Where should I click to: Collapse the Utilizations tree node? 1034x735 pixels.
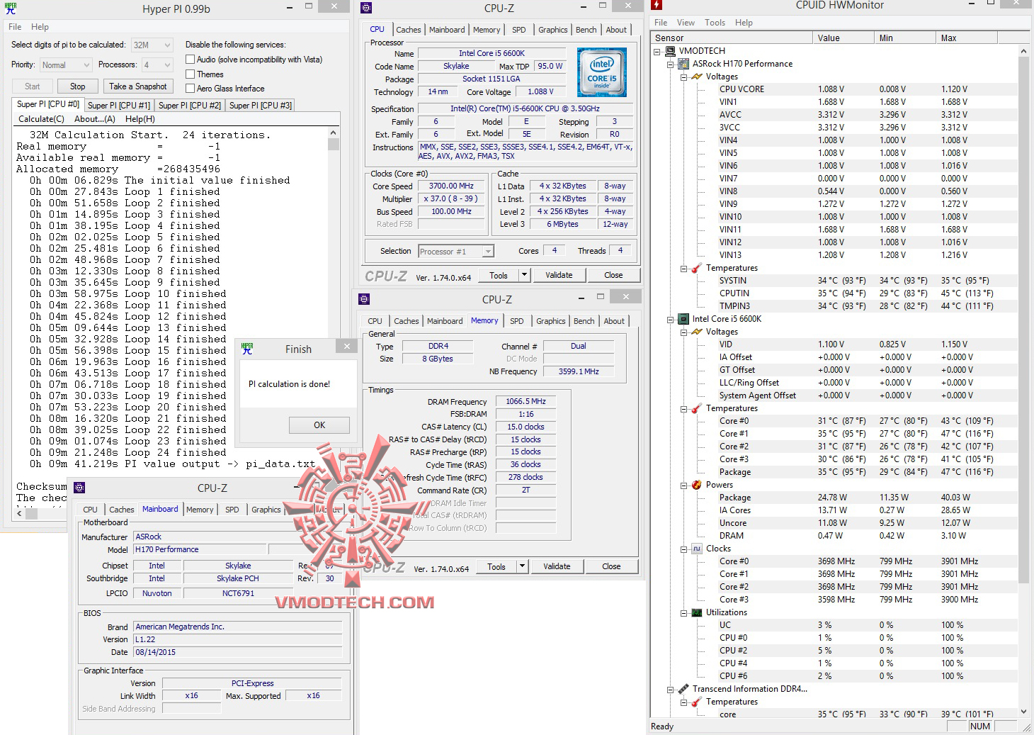tap(684, 612)
